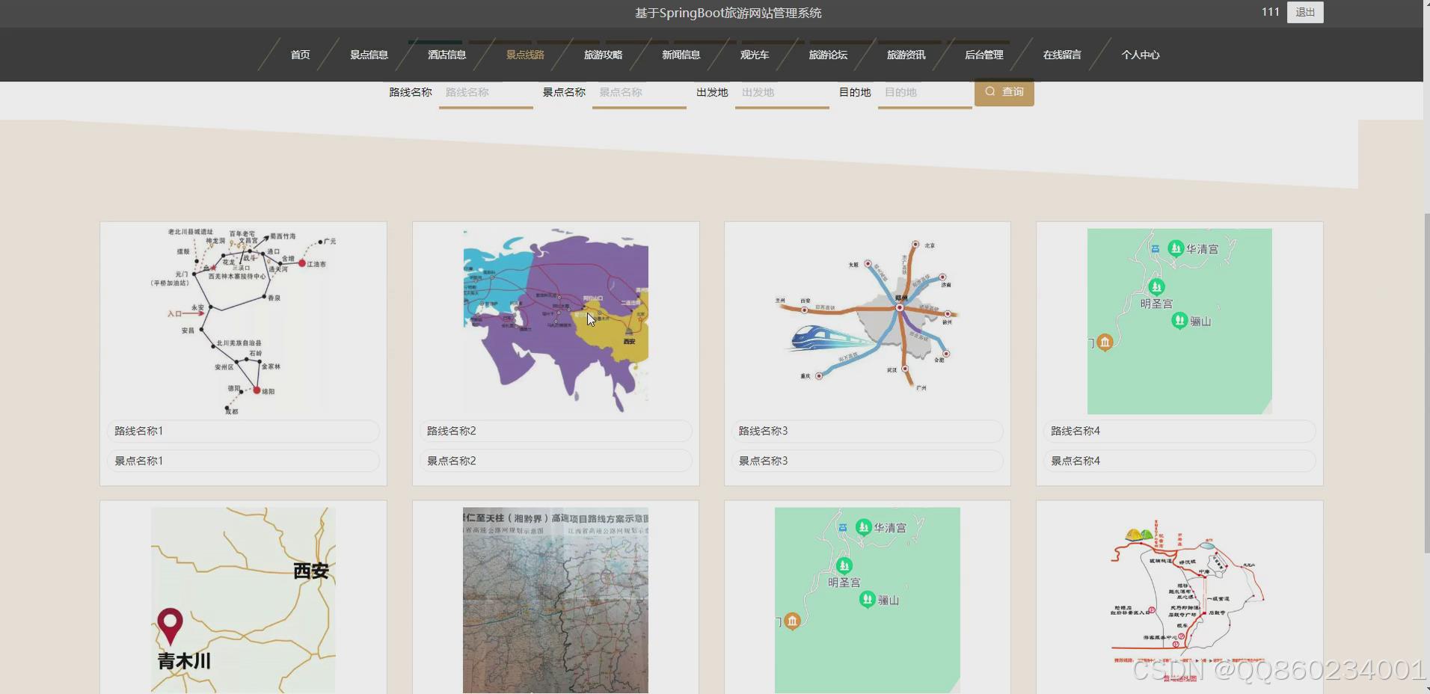Open the 路线名称3 railway map thumbnail
The width and height of the screenshot is (1430, 694).
tap(868, 322)
